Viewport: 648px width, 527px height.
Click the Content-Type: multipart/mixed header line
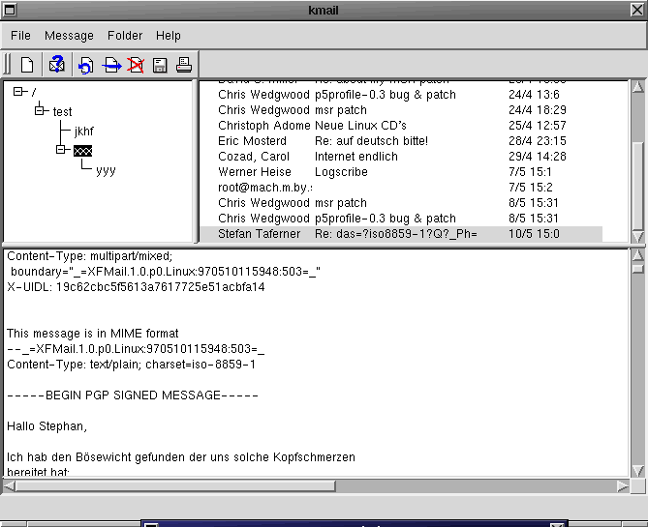coord(90,256)
